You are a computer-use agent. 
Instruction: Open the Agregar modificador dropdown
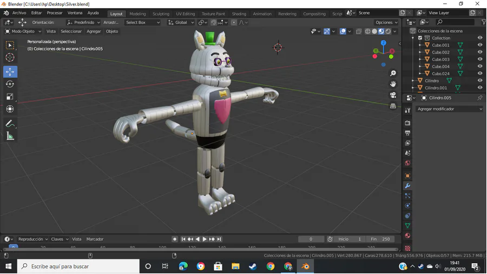(450, 109)
